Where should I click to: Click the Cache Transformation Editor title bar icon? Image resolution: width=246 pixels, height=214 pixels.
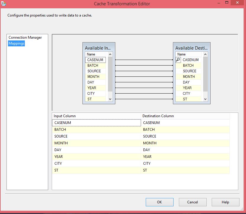tap(4, 4)
